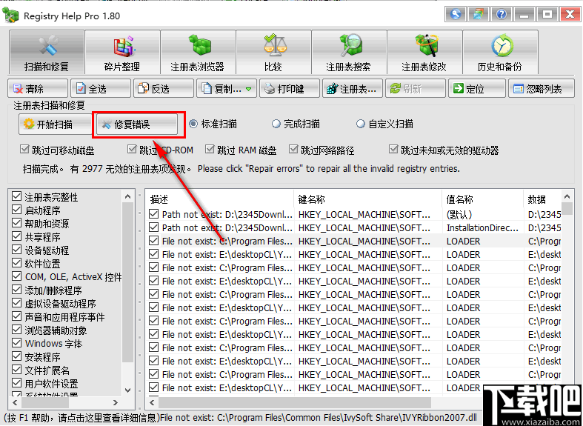Click the 刷新 refresh button
Image resolution: width=583 pixels, height=426 pixels.
pyautogui.click(x=416, y=88)
